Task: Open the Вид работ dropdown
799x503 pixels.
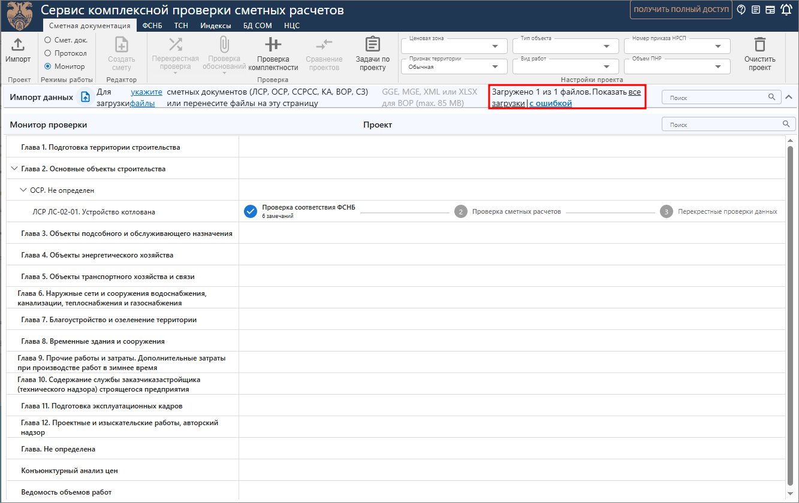Action: pos(566,66)
